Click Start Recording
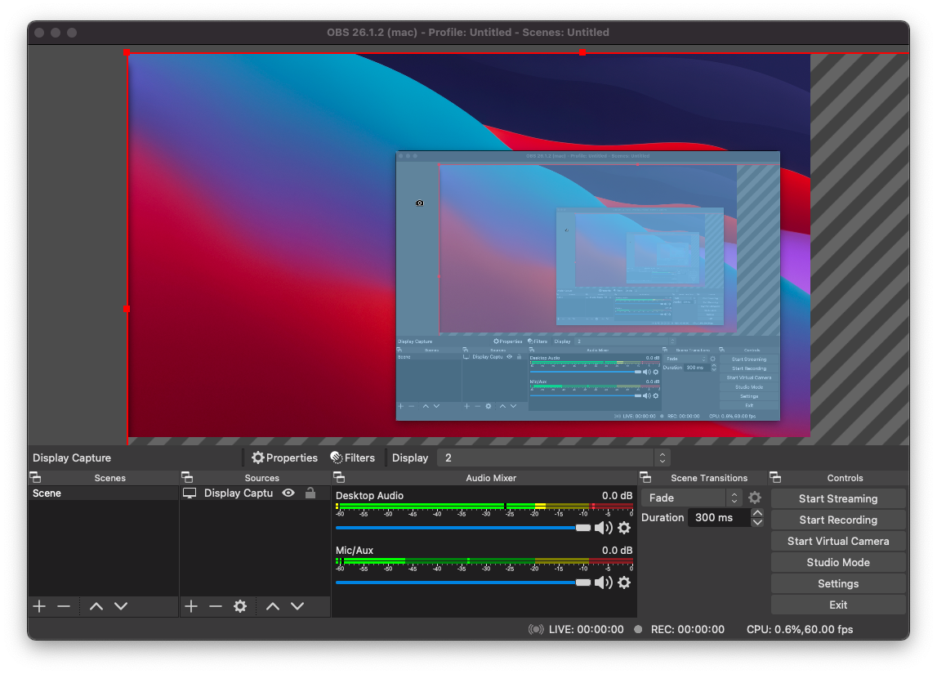937x674 pixels. point(838,520)
